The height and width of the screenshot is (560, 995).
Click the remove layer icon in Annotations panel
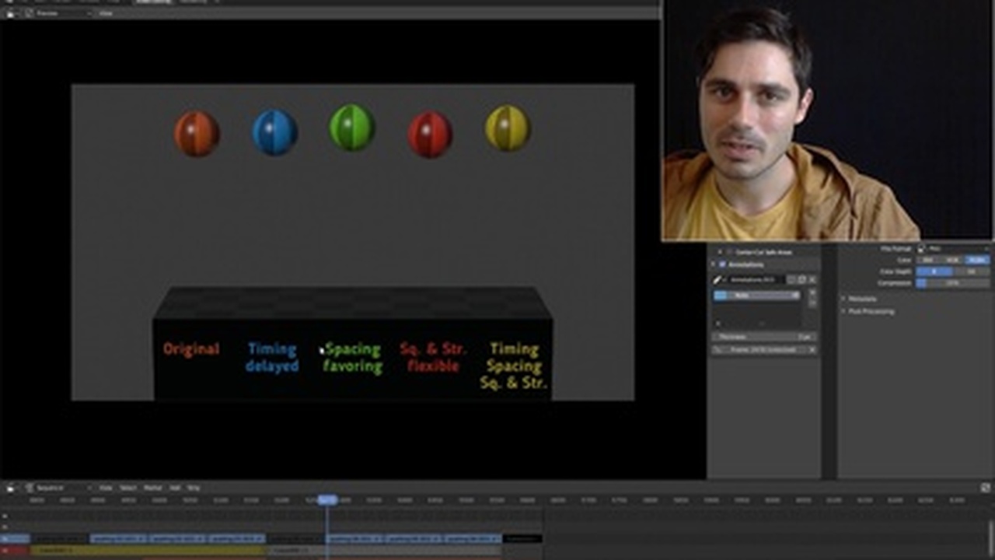click(812, 303)
